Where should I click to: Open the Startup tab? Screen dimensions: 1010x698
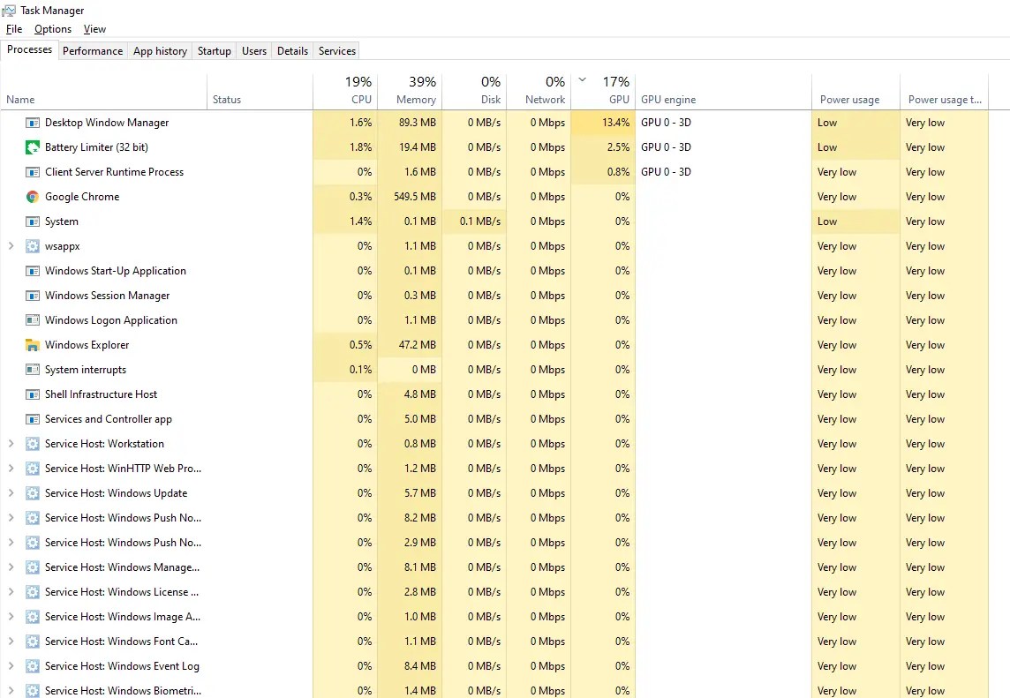(214, 50)
